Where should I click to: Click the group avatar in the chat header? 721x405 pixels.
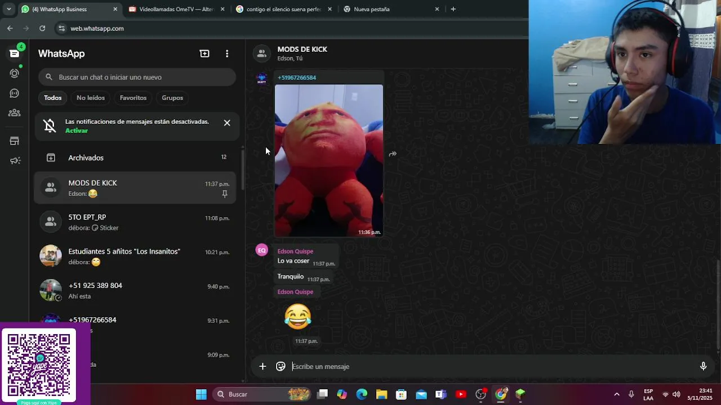[x=261, y=53]
